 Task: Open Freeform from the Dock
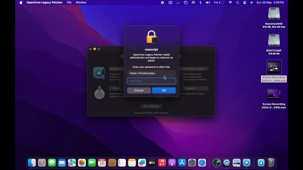click(142, 162)
